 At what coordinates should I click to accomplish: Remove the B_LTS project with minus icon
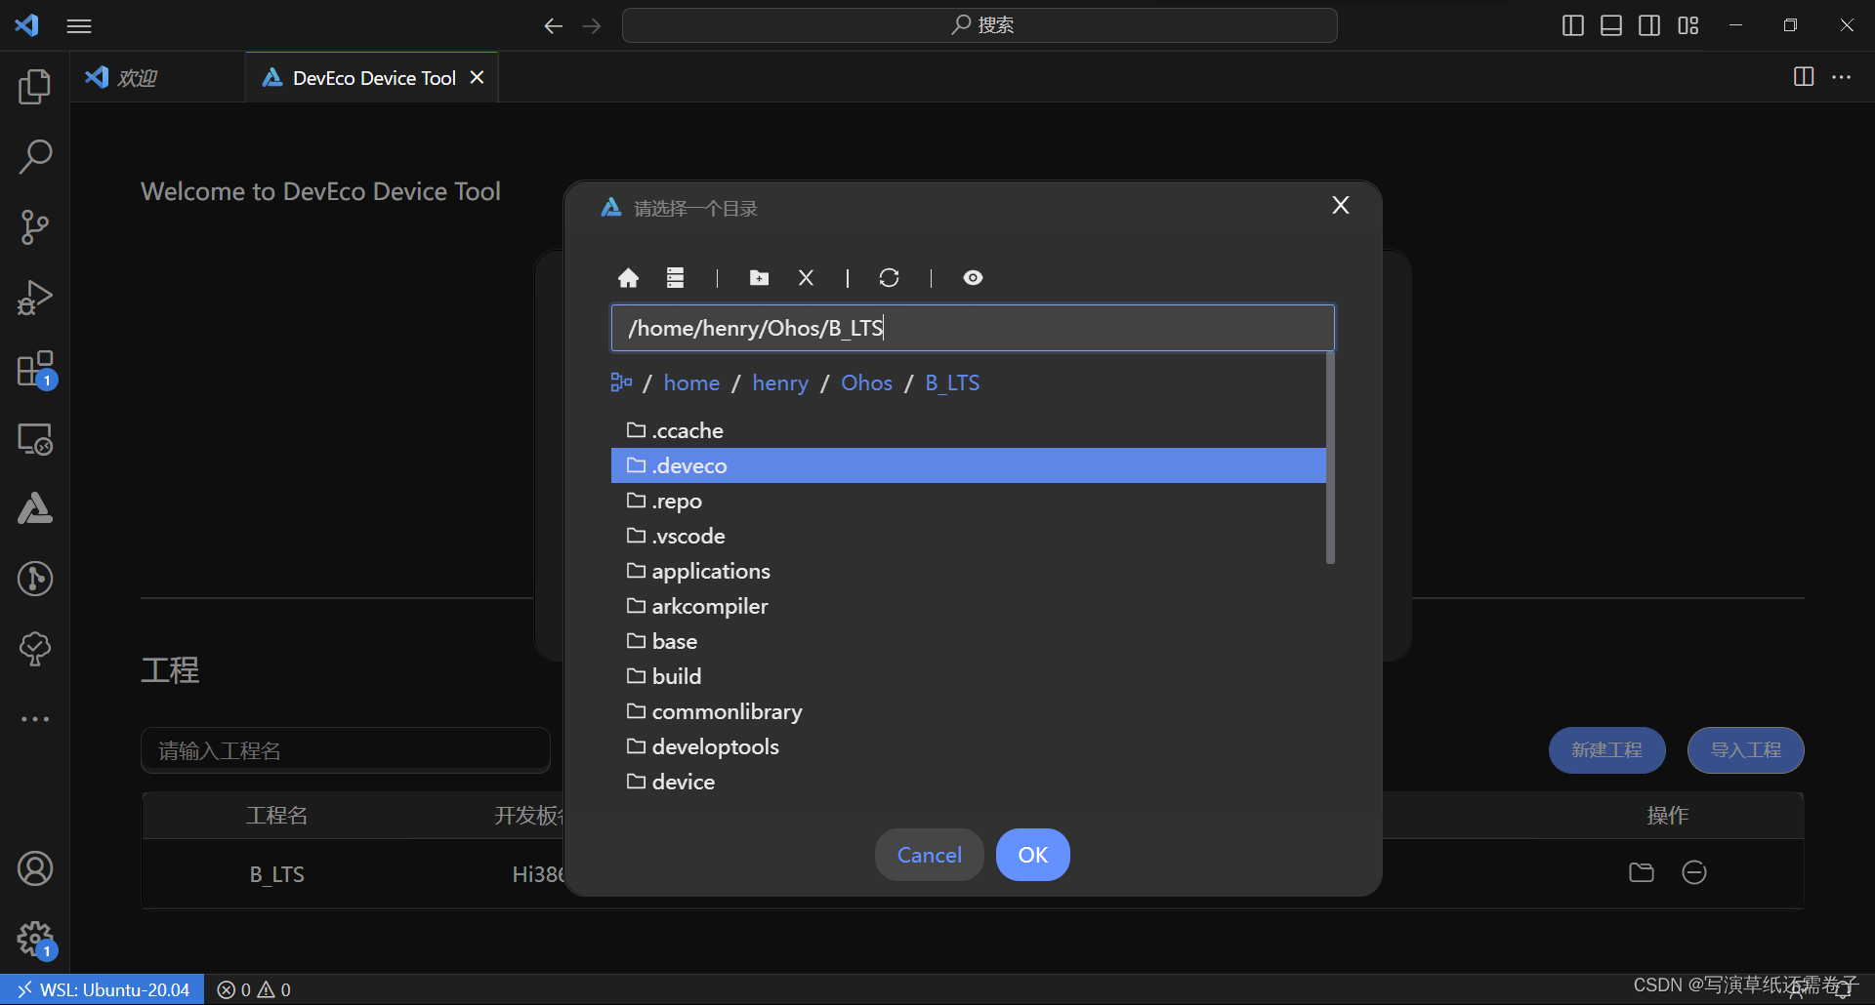[x=1694, y=872]
